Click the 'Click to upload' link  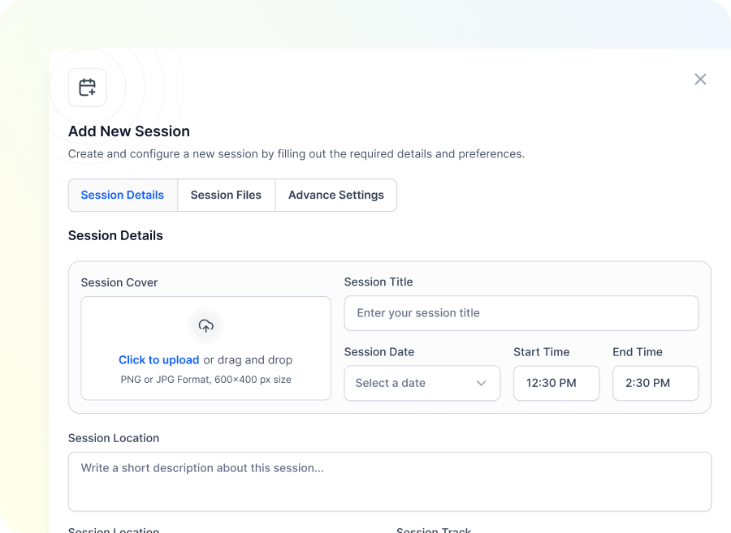159,360
